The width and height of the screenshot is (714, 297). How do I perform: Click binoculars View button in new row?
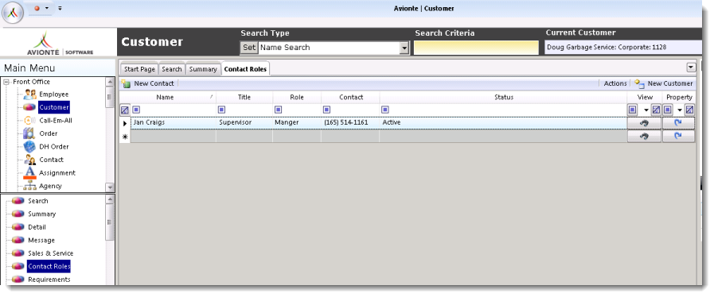(644, 137)
